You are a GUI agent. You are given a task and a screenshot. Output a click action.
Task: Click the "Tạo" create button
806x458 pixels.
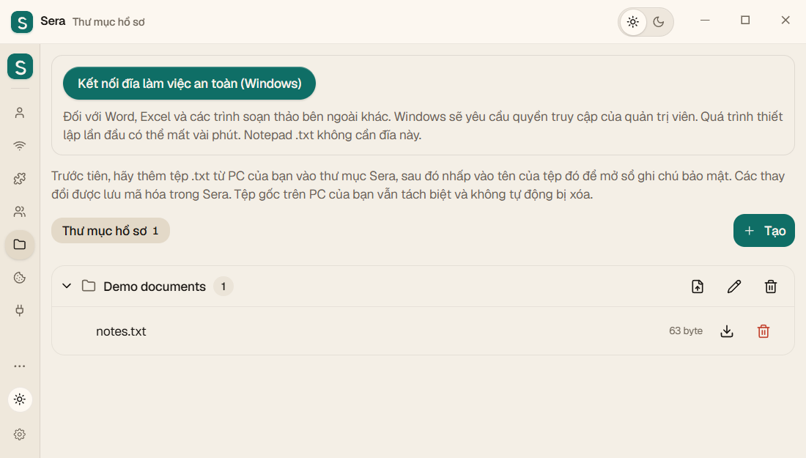(x=764, y=231)
